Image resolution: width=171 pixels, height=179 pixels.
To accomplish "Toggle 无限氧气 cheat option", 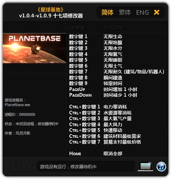I will click(x=113, y=54).
